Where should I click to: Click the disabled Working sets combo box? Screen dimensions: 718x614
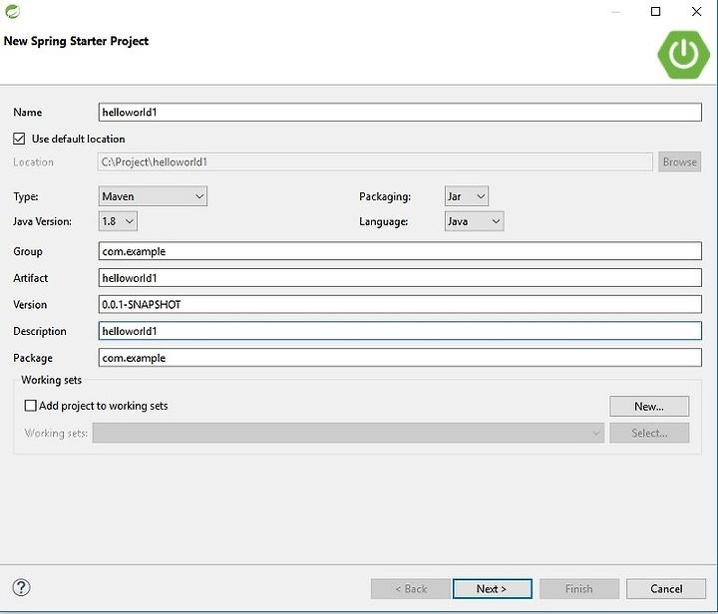[348, 433]
